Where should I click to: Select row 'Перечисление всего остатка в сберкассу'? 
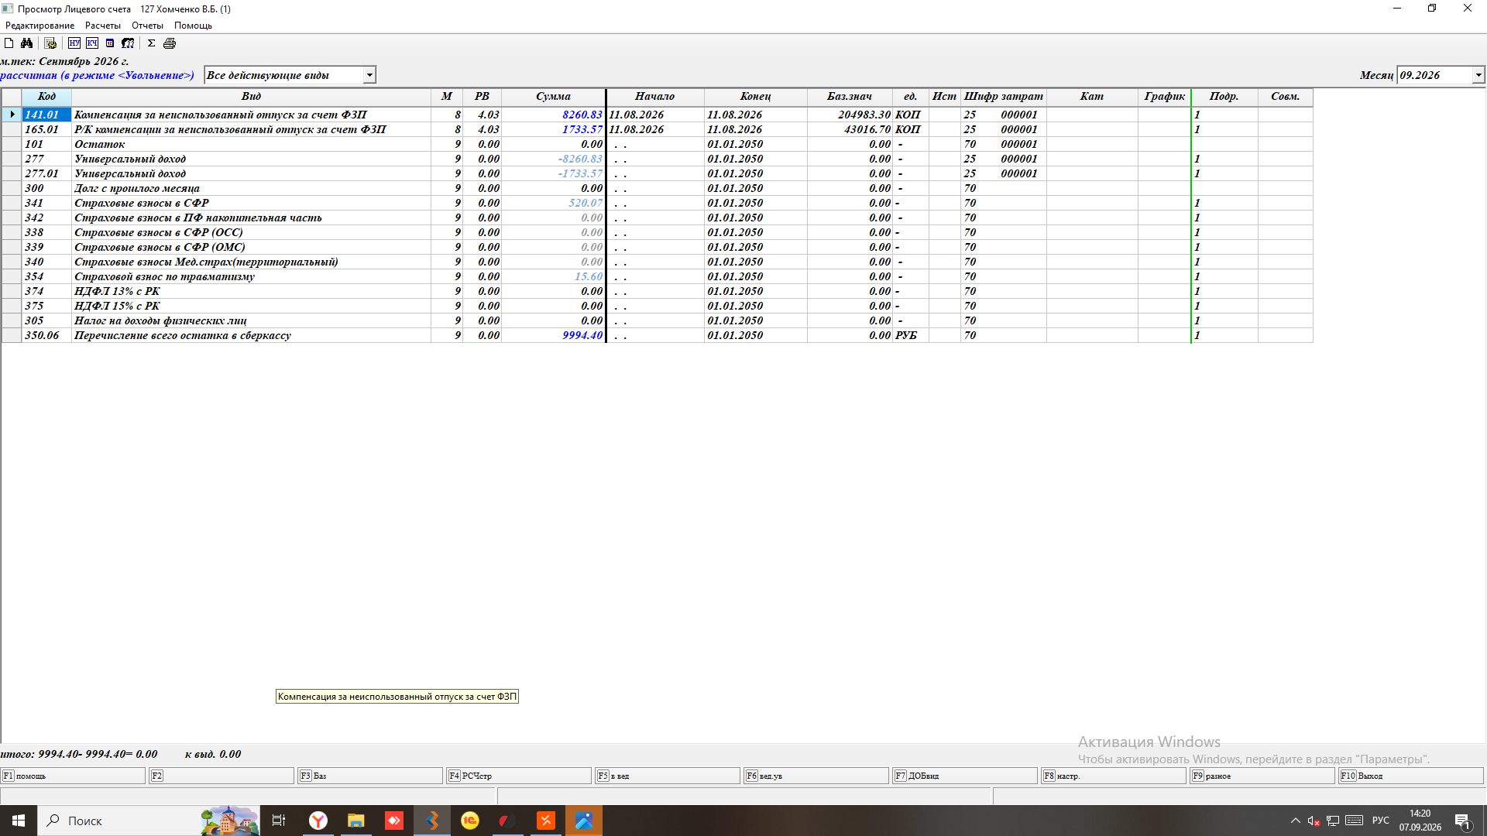coord(657,335)
